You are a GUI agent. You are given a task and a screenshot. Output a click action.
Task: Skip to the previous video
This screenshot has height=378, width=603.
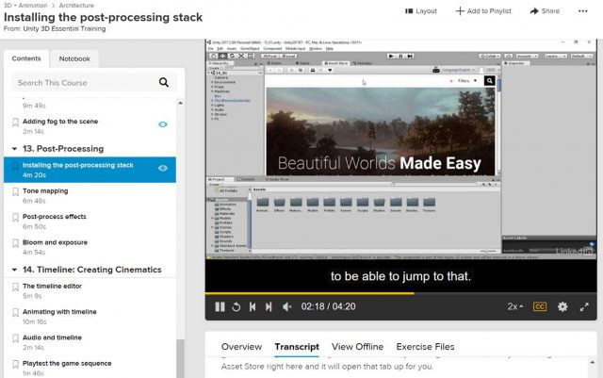coord(253,306)
